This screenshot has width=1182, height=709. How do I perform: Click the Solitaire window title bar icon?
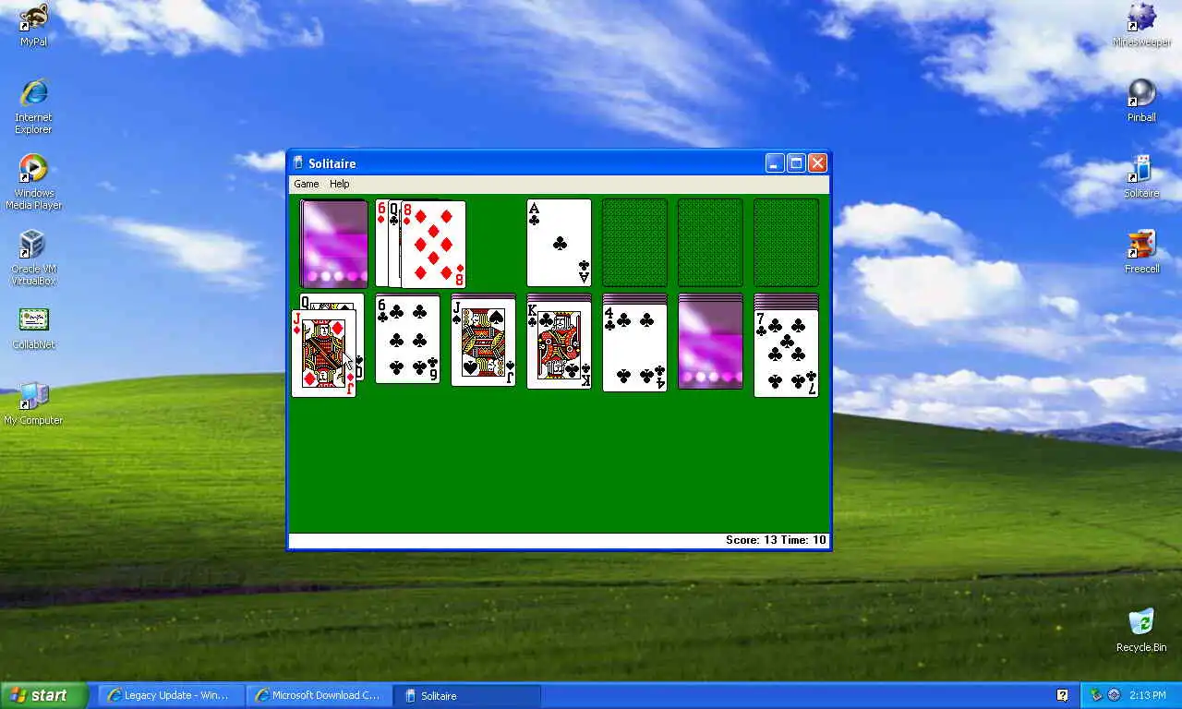(298, 163)
